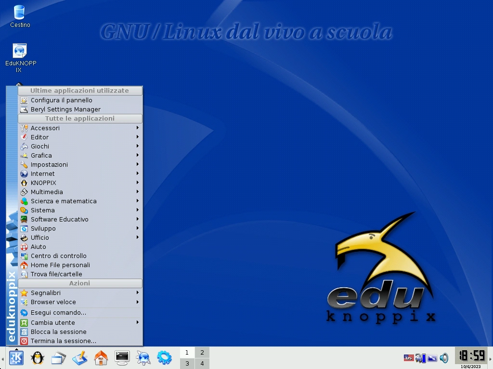493x369 pixels.
Task: Open the Multimedia category submenu
Action: point(46,192)
